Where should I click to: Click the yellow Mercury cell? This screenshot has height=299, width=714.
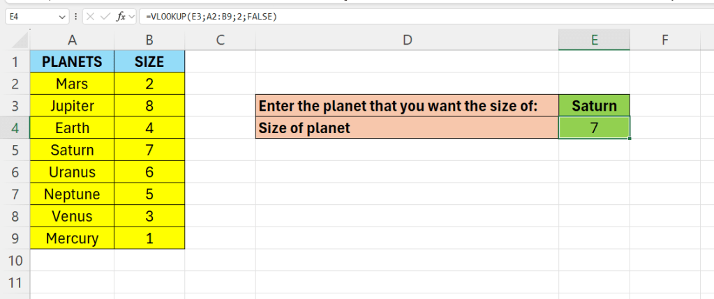point(72,238)
